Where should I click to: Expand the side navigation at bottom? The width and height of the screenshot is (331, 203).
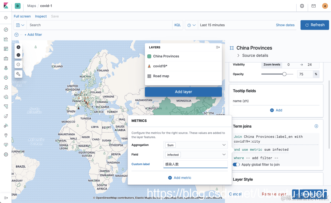pyautogui.click(x=6, y=198)
